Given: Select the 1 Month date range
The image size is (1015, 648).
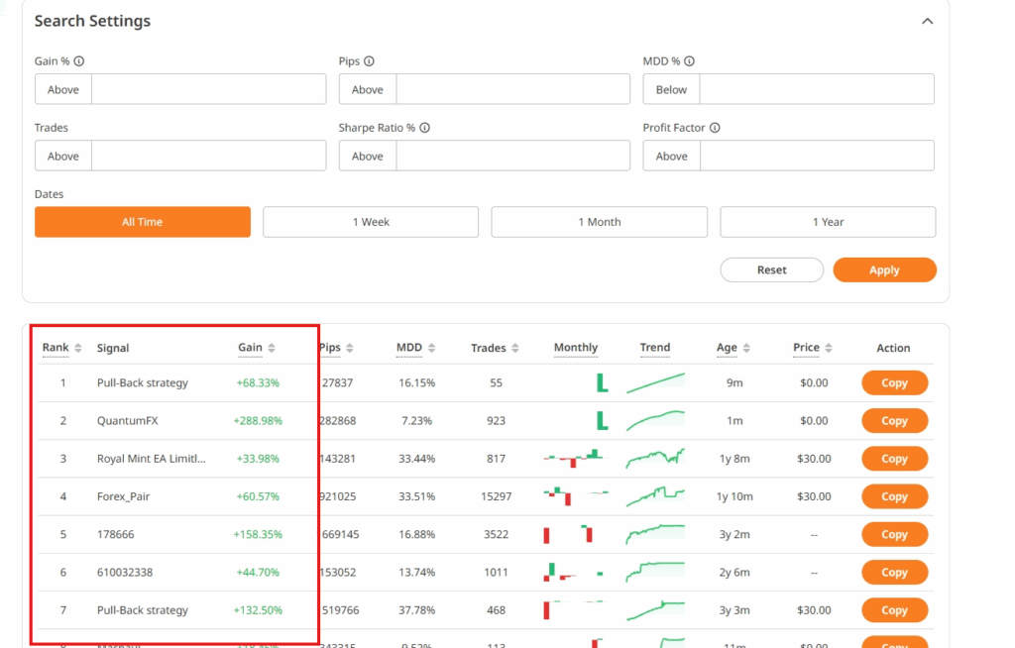Looking at the screenshot, I should 599,222.
